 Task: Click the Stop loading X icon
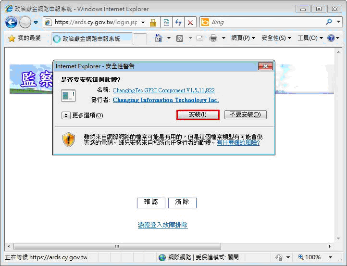(190, 23)
